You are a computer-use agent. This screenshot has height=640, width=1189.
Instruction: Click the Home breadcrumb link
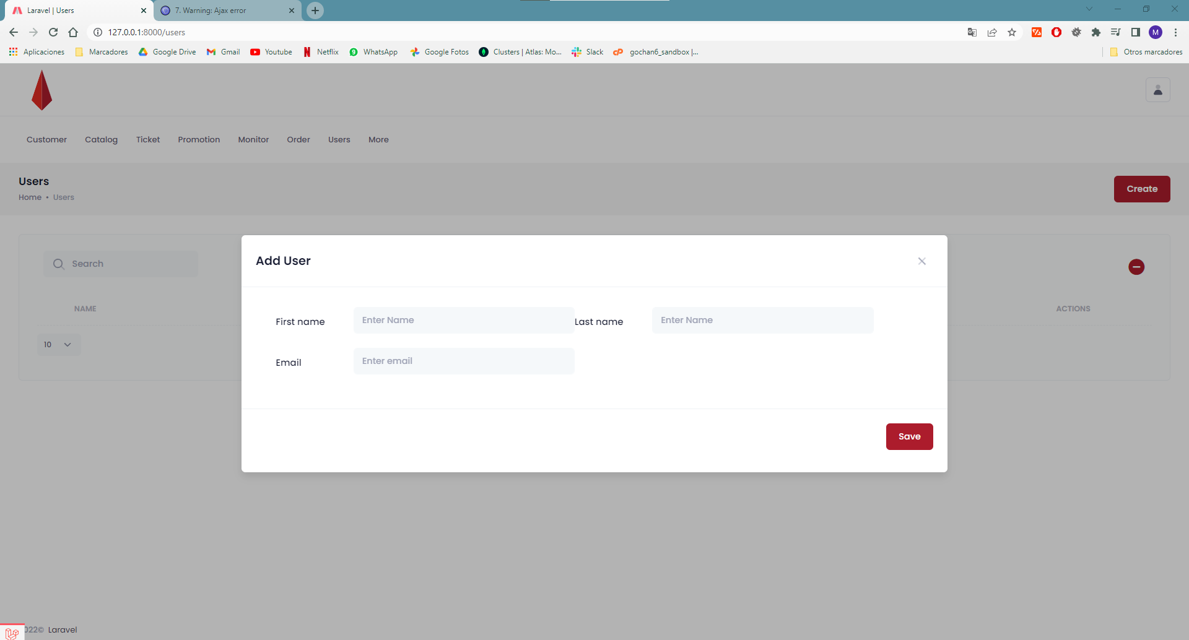pyautogui.click(x=30, y=197)
